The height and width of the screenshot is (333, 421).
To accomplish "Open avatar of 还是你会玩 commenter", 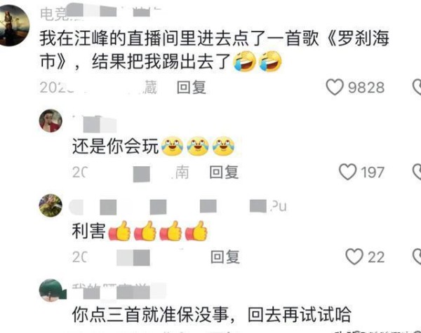I will click(51, 121).
